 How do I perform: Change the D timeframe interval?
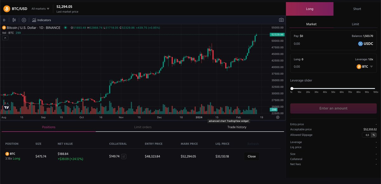(4, 20)
